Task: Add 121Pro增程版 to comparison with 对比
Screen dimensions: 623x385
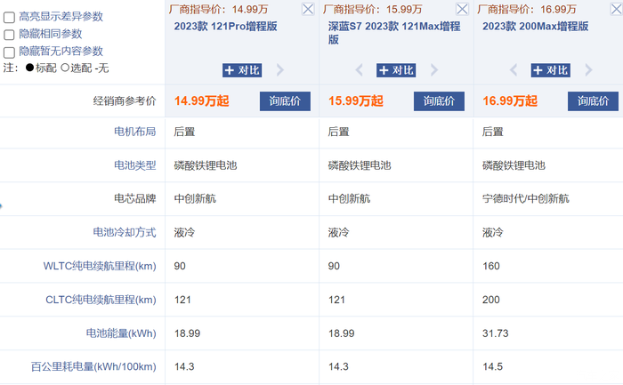Action: pos(241,70)
